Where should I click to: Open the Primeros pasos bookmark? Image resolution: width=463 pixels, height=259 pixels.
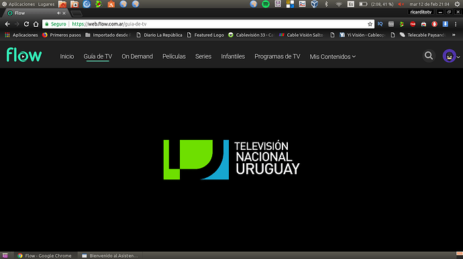point(62,35)
